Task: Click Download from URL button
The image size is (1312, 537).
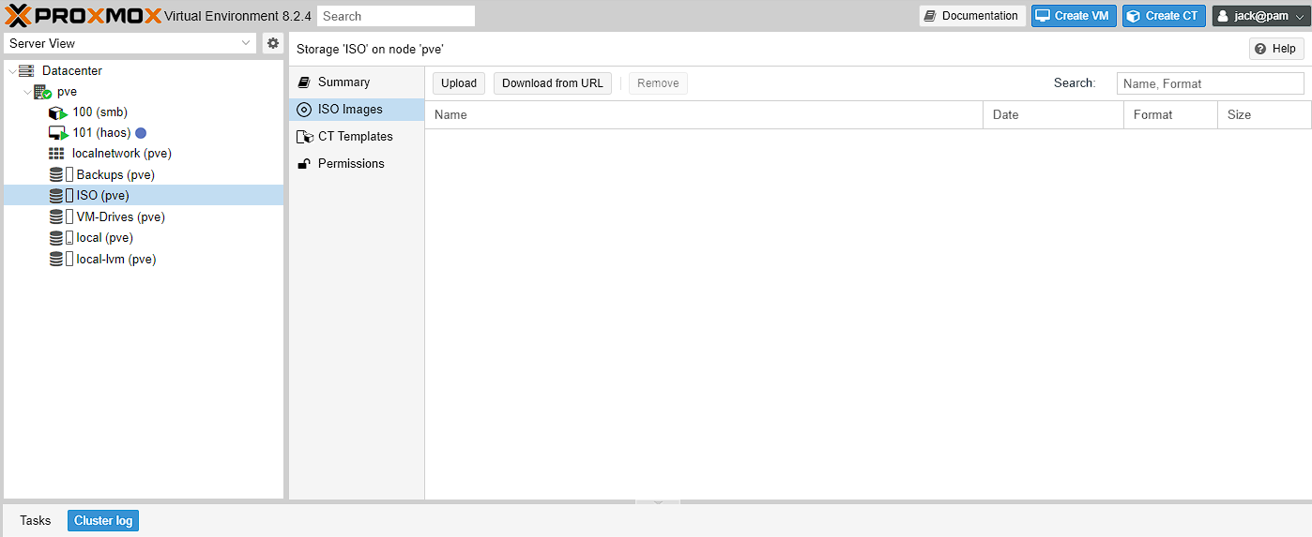Action: pos(553,83)
